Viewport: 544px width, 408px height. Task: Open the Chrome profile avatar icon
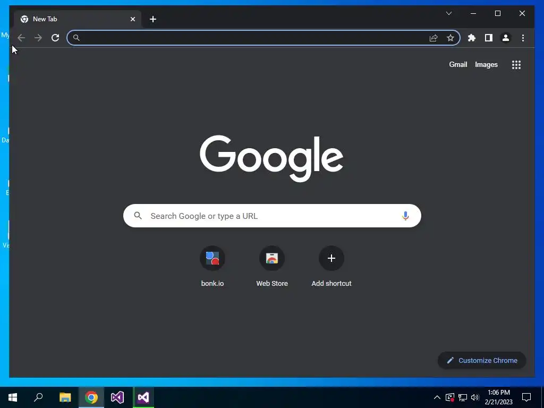(506, 38)
